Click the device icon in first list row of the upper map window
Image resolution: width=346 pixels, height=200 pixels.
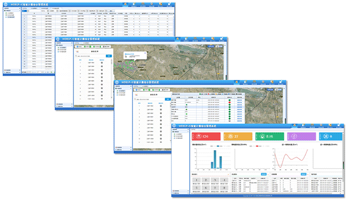coord(102,63)
